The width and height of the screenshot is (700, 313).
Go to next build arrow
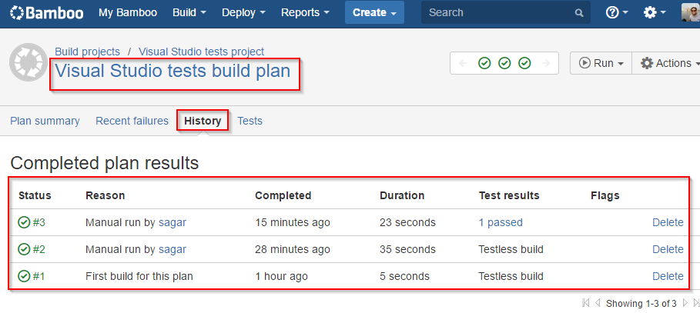(545, 63)
